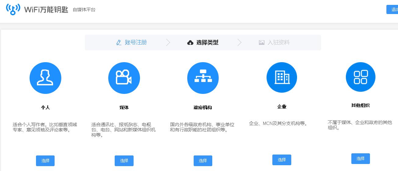Click the 媒体 video camera icon
The image size is (398, 171).
click(x=124, y=78)
